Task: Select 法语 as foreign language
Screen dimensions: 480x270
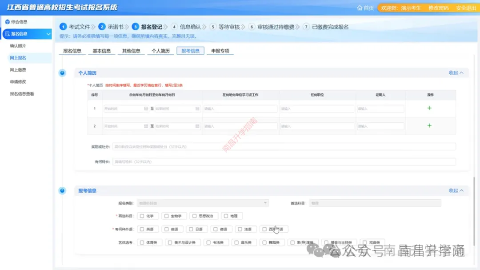Action: click(x=240, y=229)
